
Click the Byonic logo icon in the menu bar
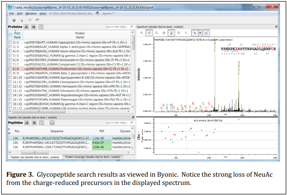click(98, 13)
